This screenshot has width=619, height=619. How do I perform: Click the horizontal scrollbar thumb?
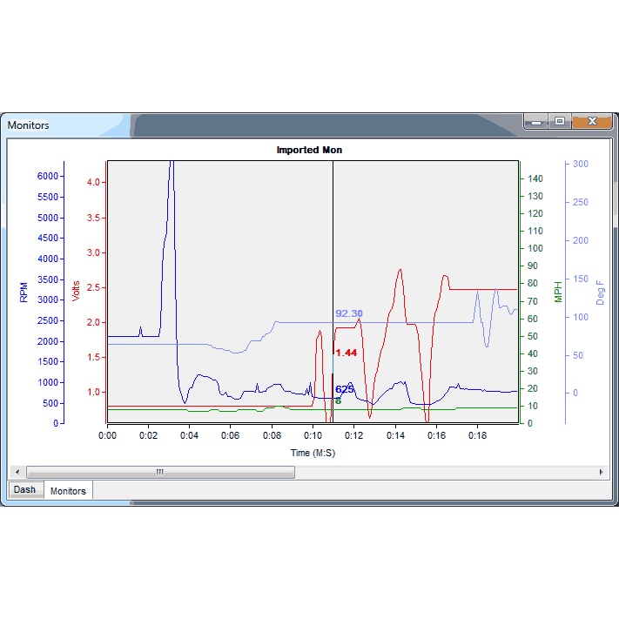pos(160,472)
